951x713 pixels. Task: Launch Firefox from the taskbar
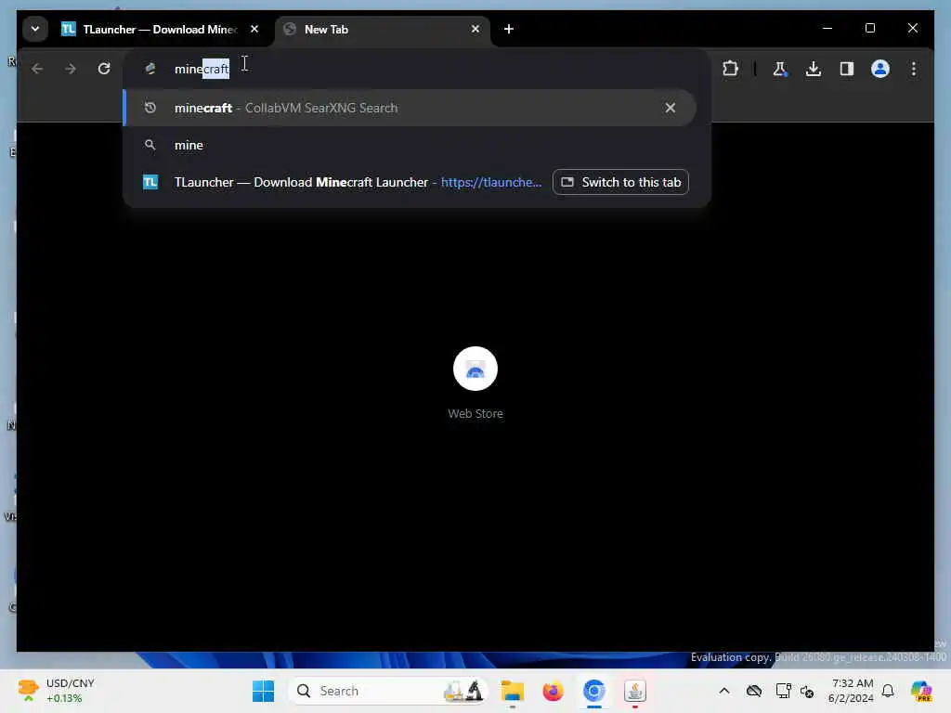click(554, 691)
